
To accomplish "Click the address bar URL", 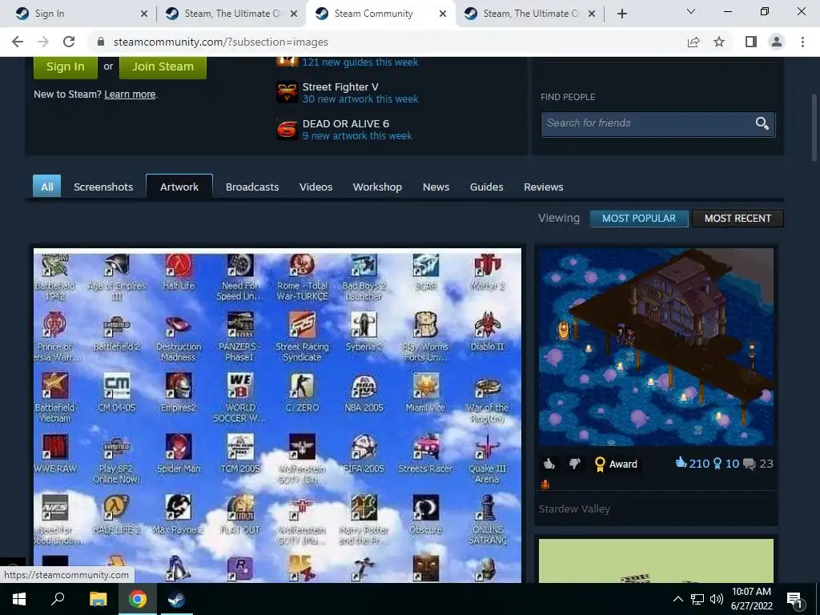I will [x=221, y=42].
